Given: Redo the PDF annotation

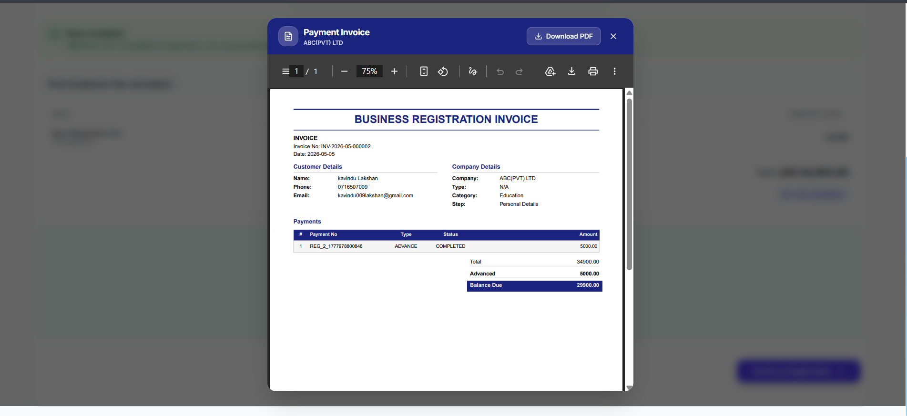Looking at the screenshot, I should (x=519, y=71).
